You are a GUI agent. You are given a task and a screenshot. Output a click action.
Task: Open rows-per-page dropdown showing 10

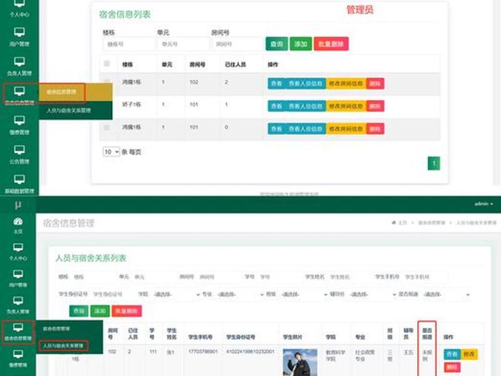tap(111, 152)
